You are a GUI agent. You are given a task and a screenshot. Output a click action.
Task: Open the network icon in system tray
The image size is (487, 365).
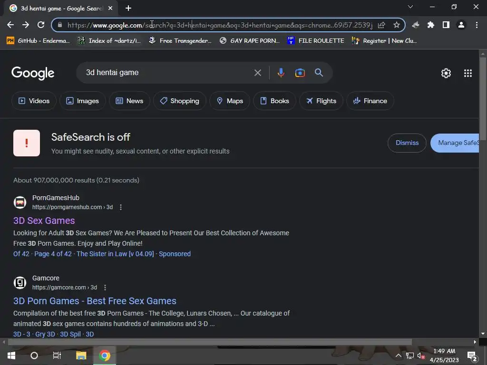pyautogui.click(x=409, y=355)
